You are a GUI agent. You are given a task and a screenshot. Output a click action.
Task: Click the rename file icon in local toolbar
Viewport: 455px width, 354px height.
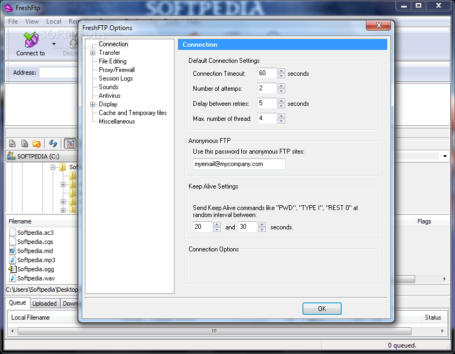point(12,143)
